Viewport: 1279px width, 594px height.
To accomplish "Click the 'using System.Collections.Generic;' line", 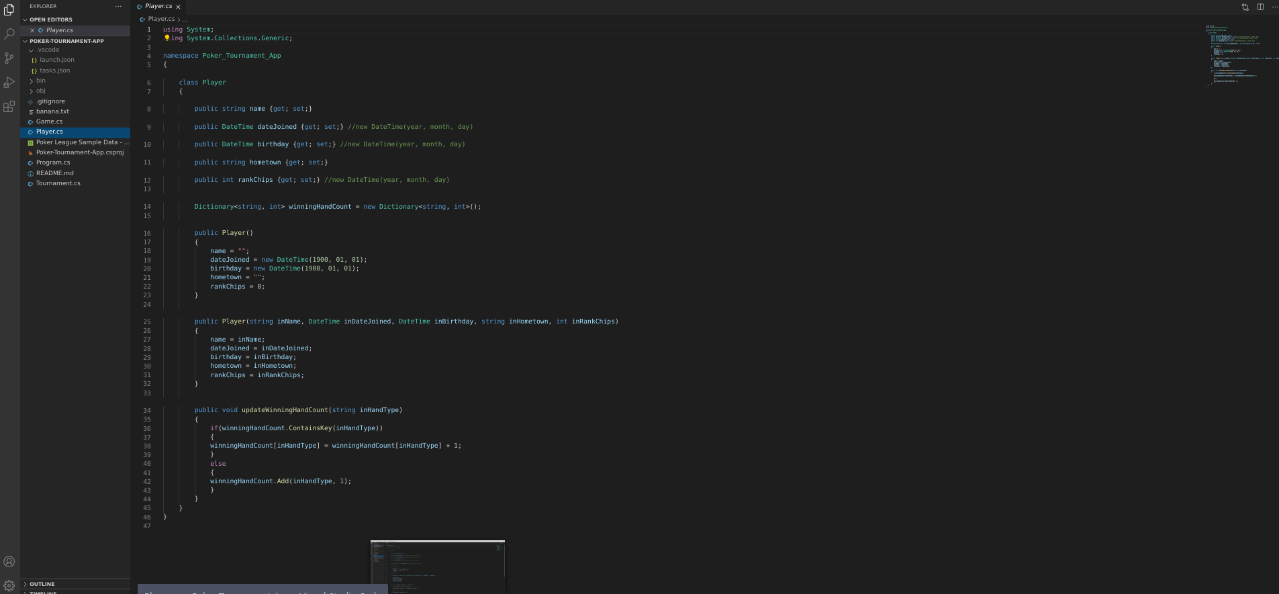I will tap(228, 38).
